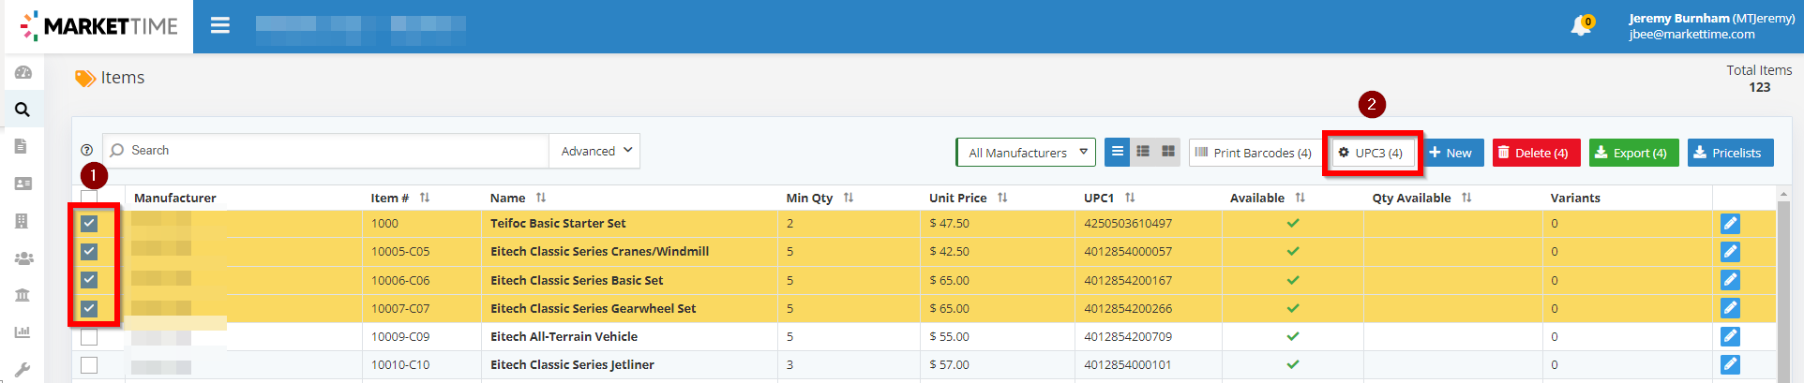
Task: Click the $ 57.00 unit price cell
Action: pos(950,364)
